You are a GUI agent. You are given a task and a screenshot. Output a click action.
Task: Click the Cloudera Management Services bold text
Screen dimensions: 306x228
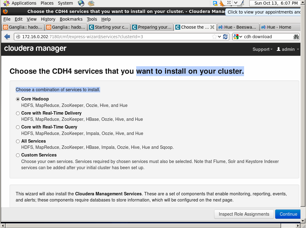[108, 194]
